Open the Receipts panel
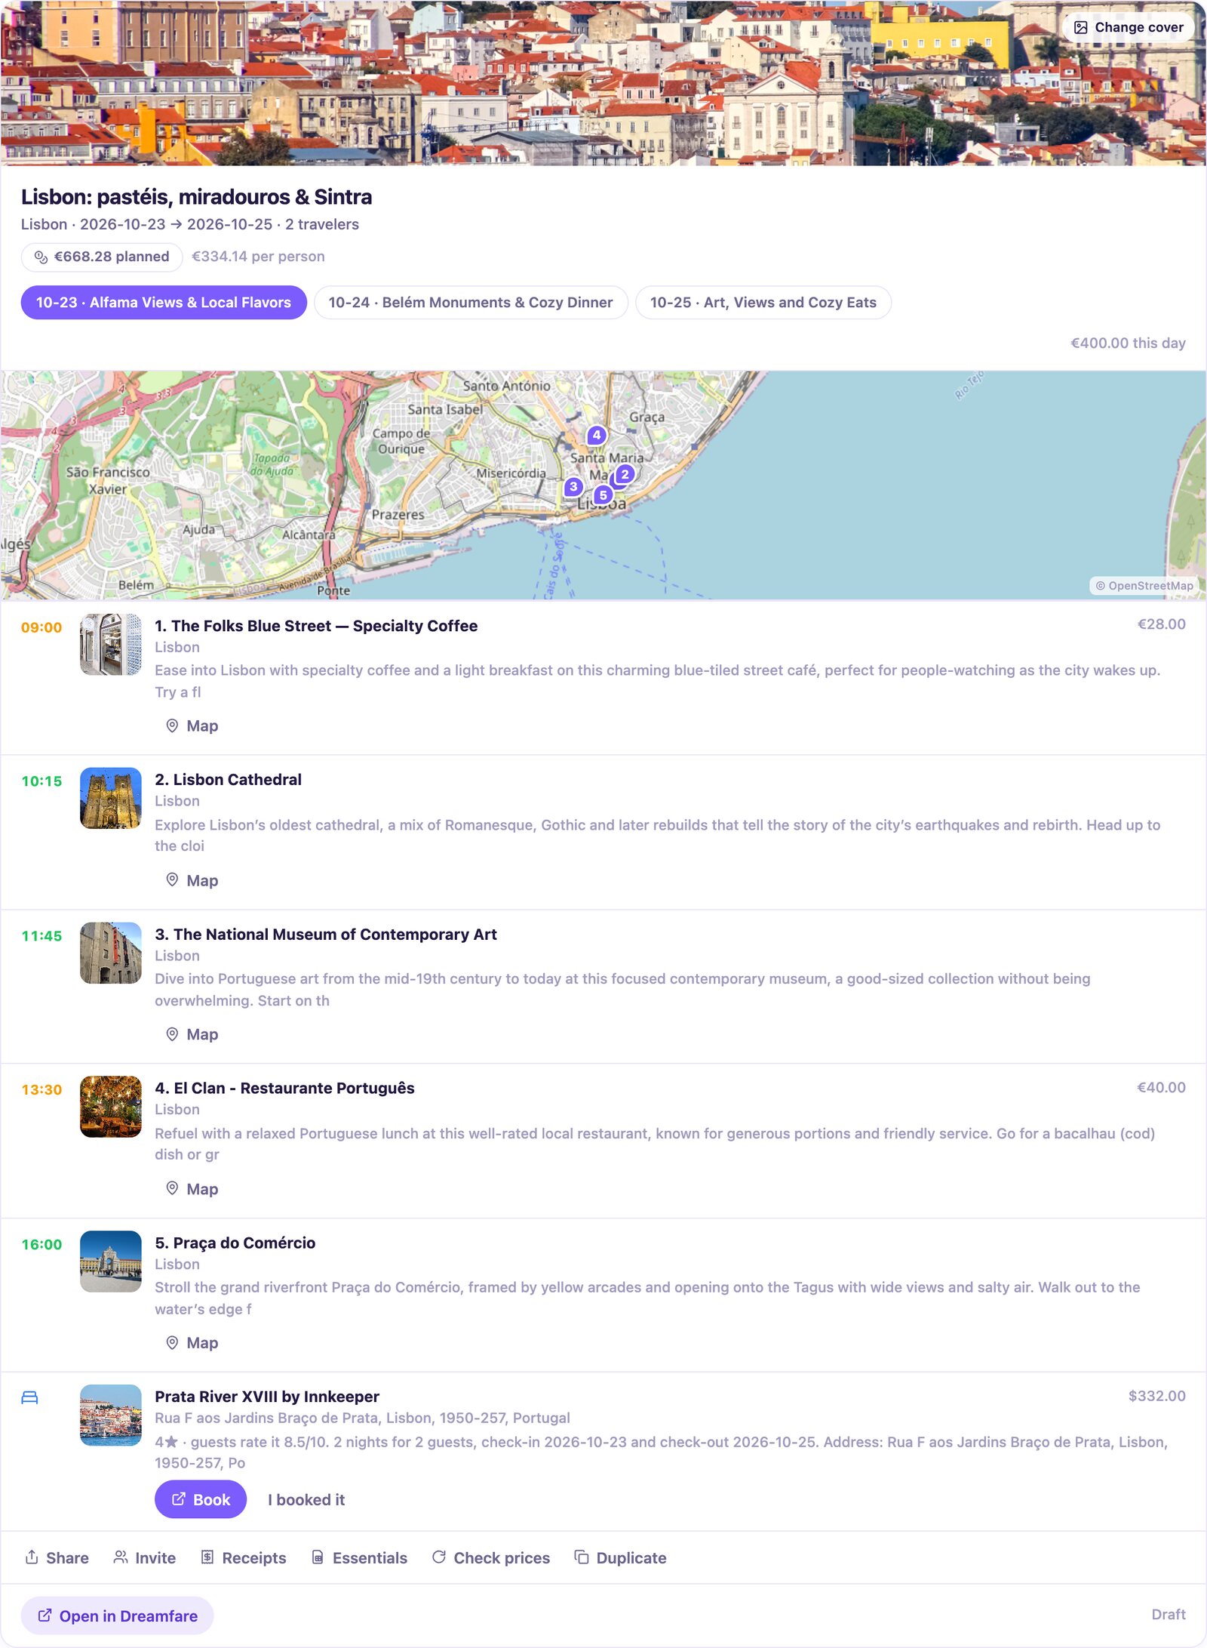1207x1648 pixels. pos(243,1557)
